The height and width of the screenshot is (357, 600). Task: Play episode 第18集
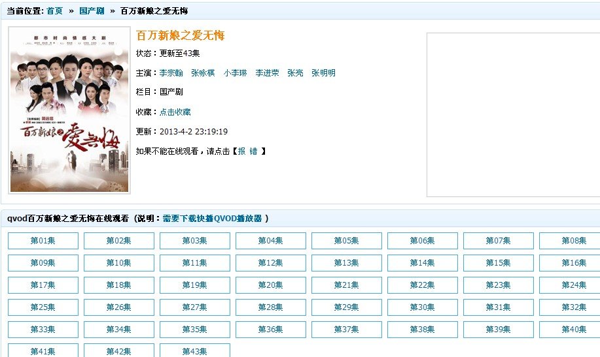[119, 285]
